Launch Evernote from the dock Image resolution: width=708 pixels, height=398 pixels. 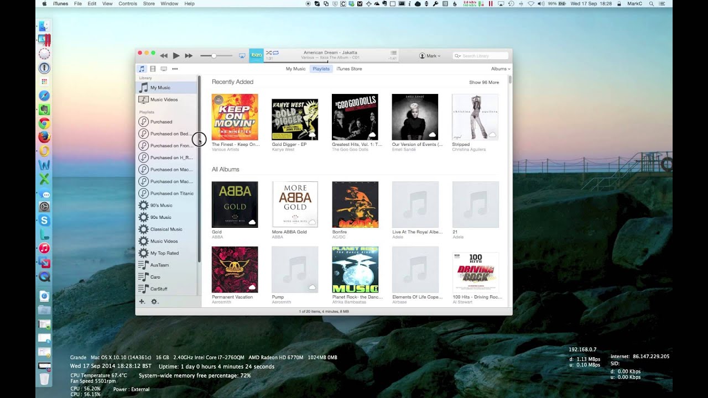tap(44, 109)
